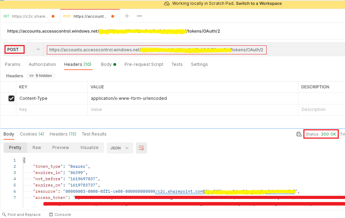
Task: Click the request URL input field
Action: coord(156,50)
